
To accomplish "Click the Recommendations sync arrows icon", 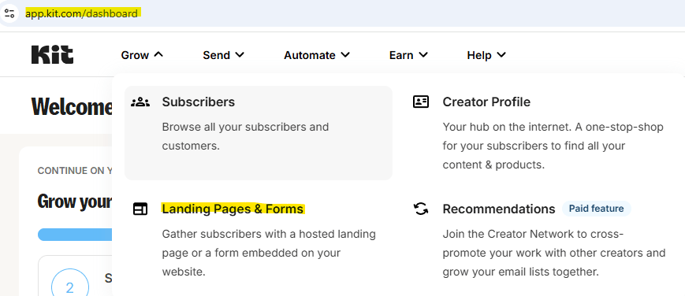I will (421, 209).
